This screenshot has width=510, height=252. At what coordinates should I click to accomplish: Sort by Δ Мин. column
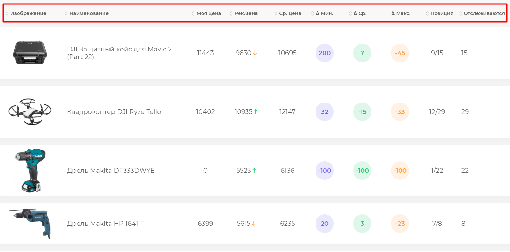pos(323,13)
